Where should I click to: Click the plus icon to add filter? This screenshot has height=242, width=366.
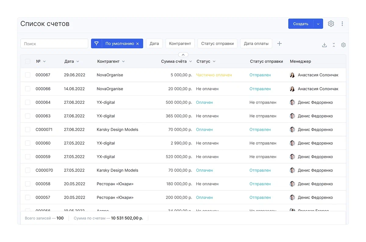[x=279, y=44]
